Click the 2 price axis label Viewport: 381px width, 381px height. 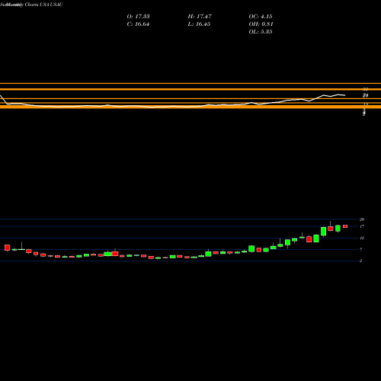point(361,261)
